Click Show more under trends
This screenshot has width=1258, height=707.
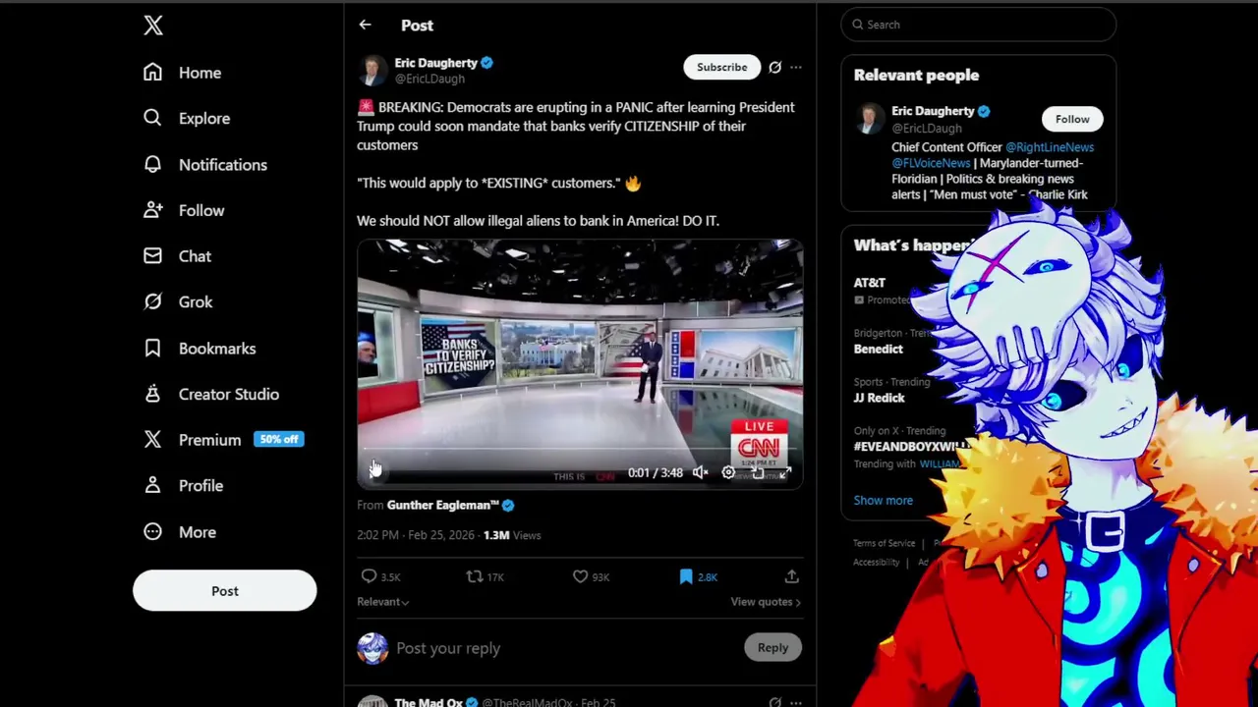[x=883, y=501]
